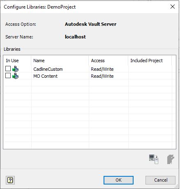
Task: Sort by the Name column header
Action: click(60, 61)
